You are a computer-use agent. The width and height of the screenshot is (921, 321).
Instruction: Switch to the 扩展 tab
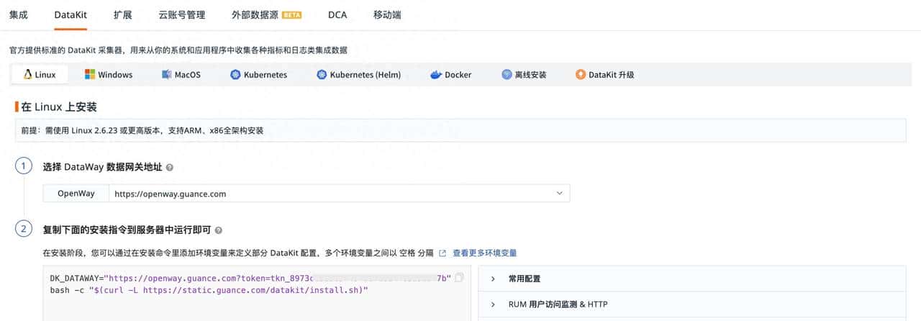pos(123,14)
